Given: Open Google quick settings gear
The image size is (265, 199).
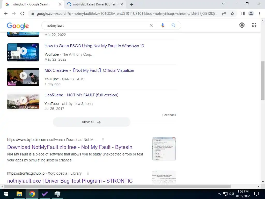Looking at the screenshot, I should 242,25.
